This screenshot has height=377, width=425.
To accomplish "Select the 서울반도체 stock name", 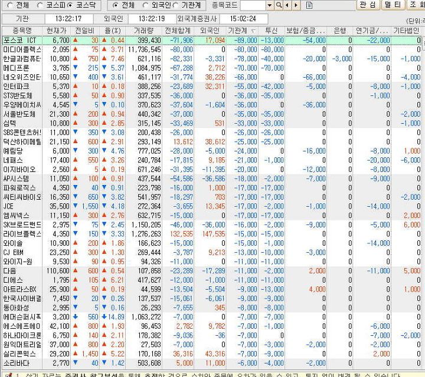I will (x=19, y=114).
